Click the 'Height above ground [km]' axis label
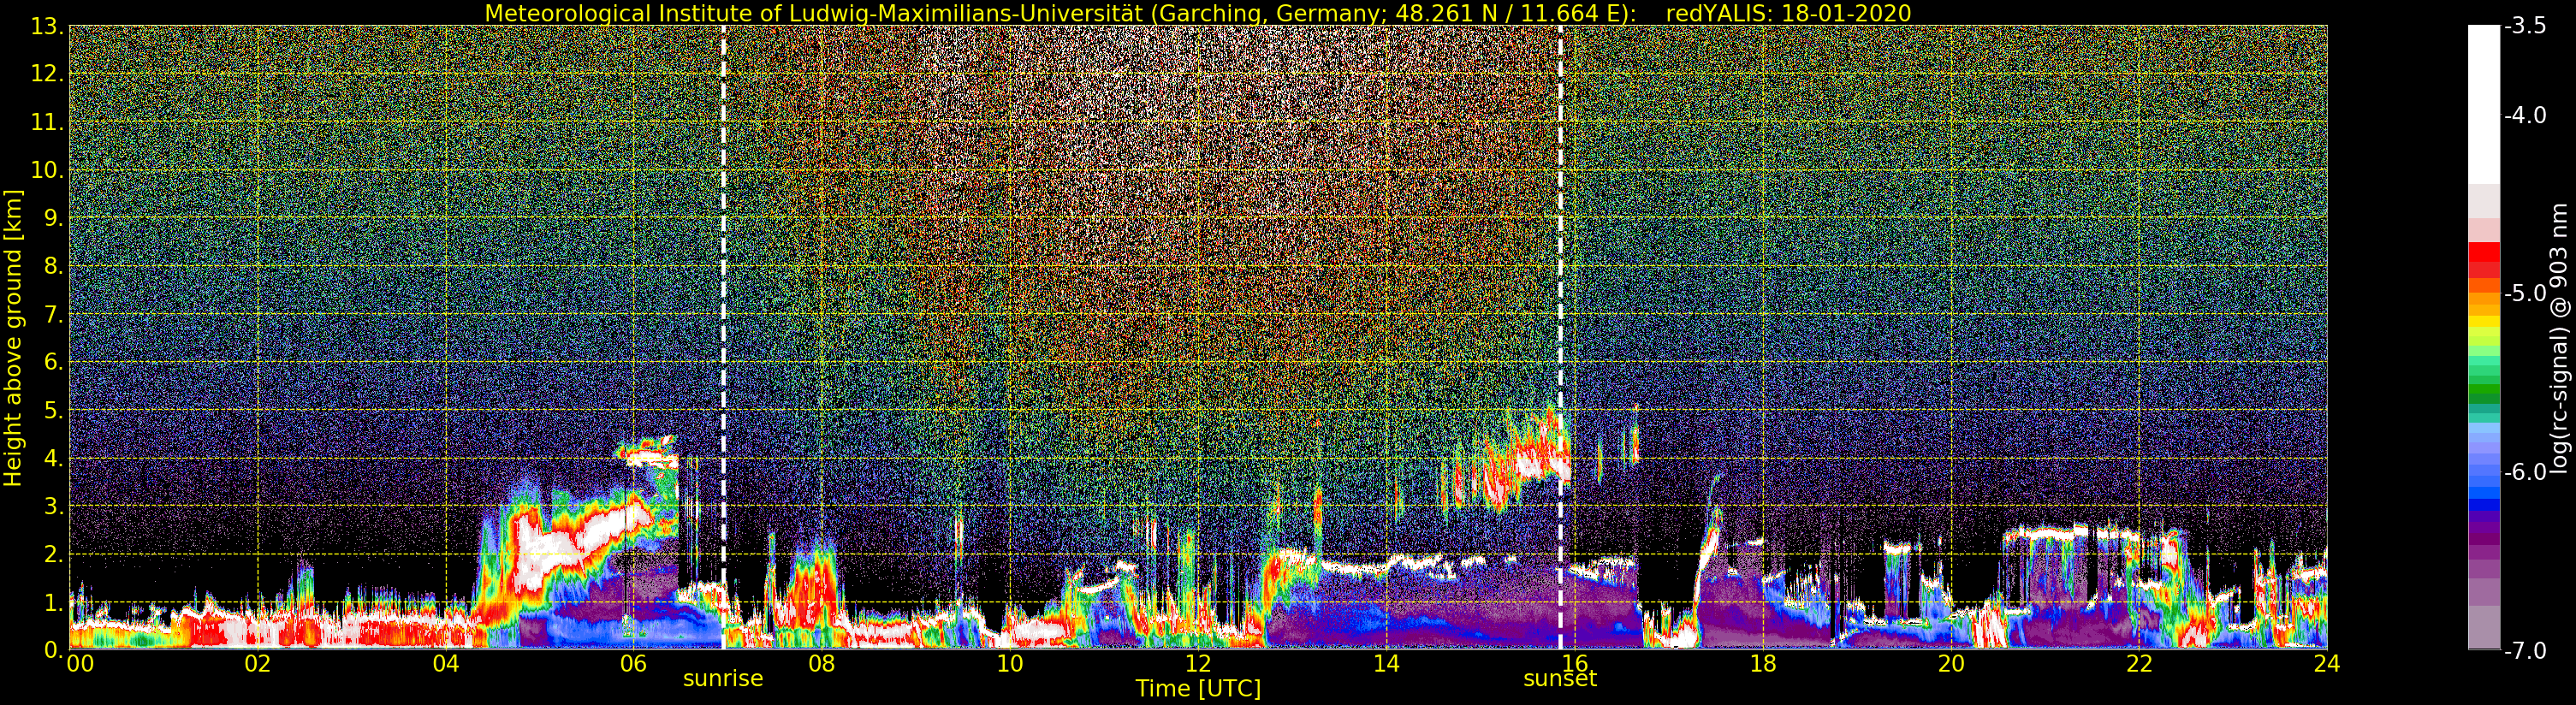The width and height of the screenshot is (2576, 705). coord(13,338)
